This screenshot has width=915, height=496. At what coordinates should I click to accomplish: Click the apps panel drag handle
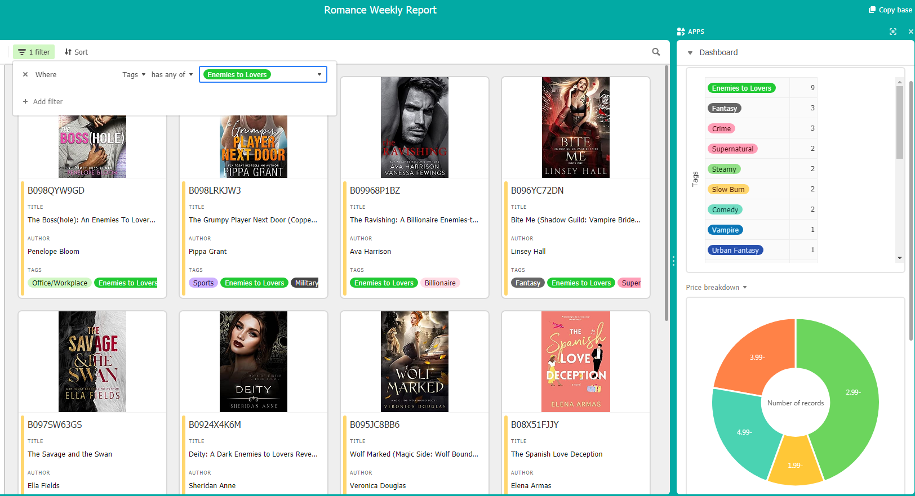coord(673,261)
